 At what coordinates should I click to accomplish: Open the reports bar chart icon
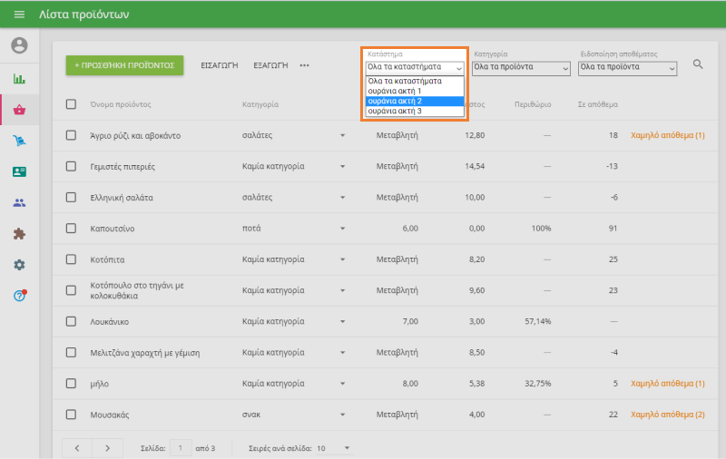(x=19, y=78)
